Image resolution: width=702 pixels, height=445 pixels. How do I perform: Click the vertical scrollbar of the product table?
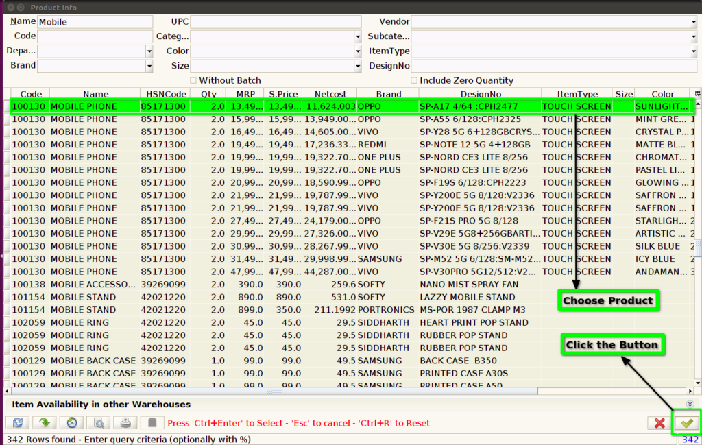click(x=697, y=242)
